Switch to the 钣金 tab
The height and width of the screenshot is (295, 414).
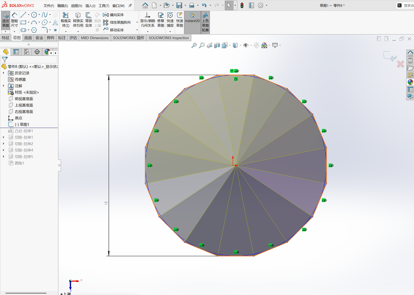[39, 38]
